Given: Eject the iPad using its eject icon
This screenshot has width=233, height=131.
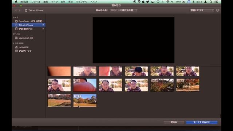Looking at the screenshot, I should (43, 29).
